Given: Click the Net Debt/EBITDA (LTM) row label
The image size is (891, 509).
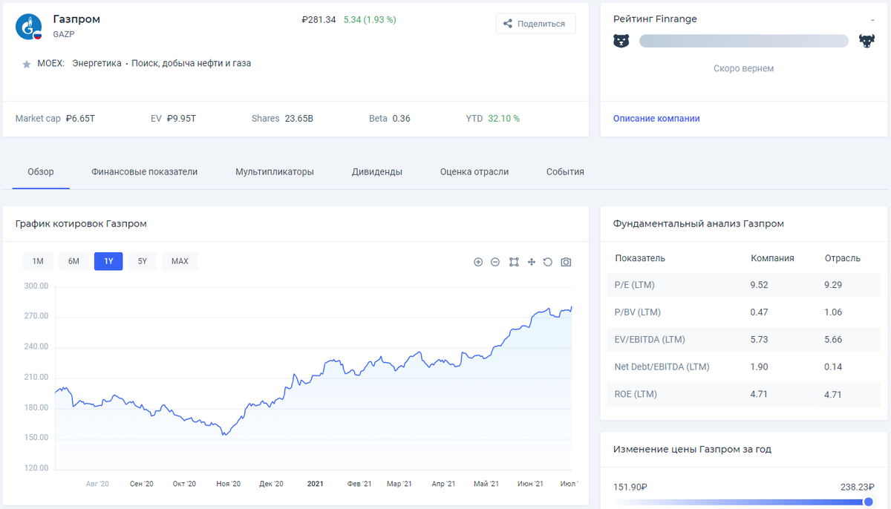Looking at the screenshot, I should click(x=662, y=367).
